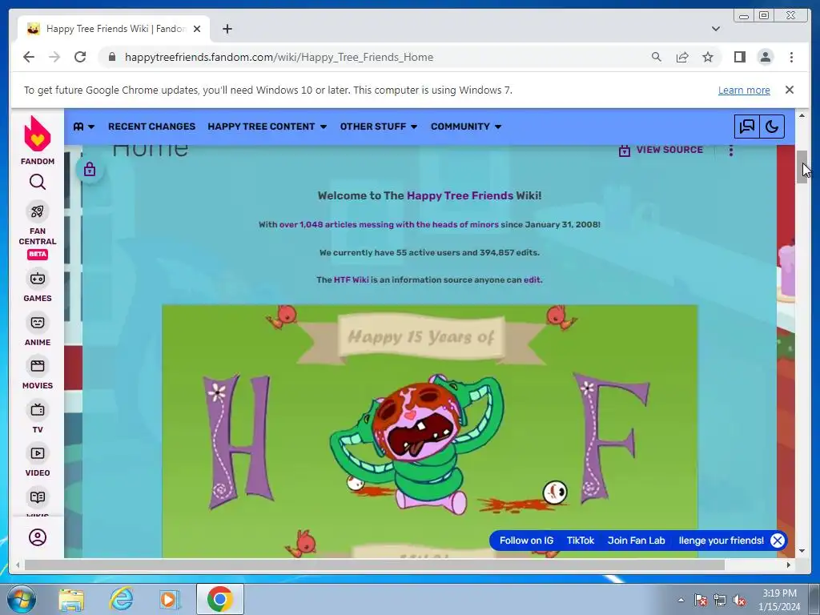Open the Action Center flag tray icon
820x615 pixels.
point(700,601)
